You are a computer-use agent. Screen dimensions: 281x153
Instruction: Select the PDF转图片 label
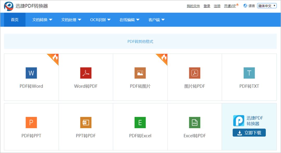[x=140, y=86]
